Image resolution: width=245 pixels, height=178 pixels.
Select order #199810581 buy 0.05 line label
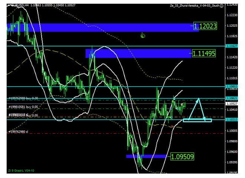pyautogui.click(x=24, y=107)
